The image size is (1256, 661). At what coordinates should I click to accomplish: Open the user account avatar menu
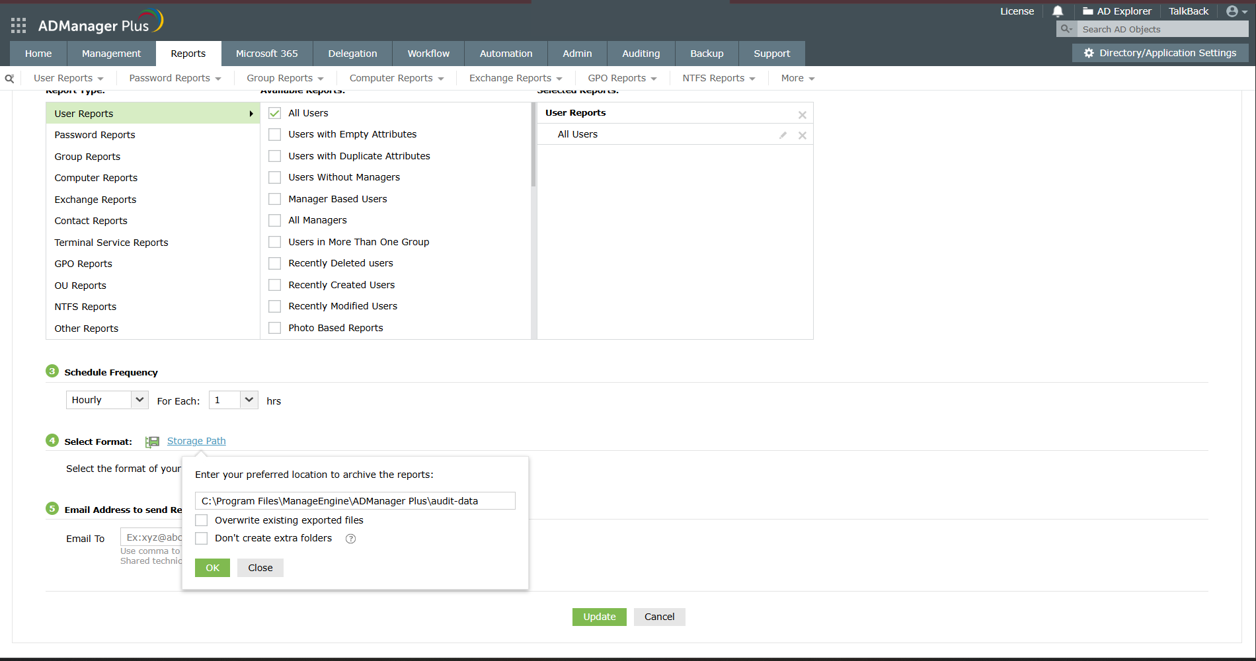coord(1237,11)
